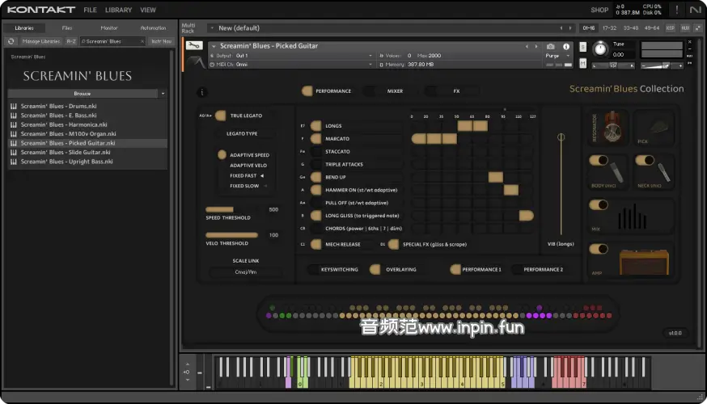Screen dimensions: 707x404
Task: Expand the Browse dropdown arrow
Action: (163, 94)
